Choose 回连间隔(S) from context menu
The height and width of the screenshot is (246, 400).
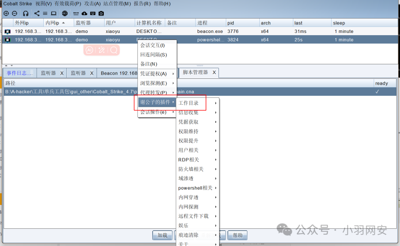click(157, 55)
